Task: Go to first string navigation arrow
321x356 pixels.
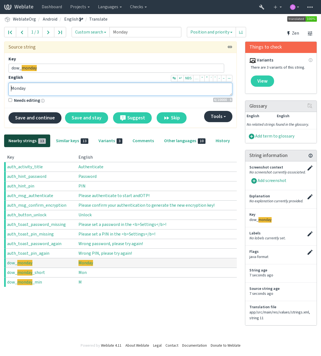Action: (x=10, y=32)
